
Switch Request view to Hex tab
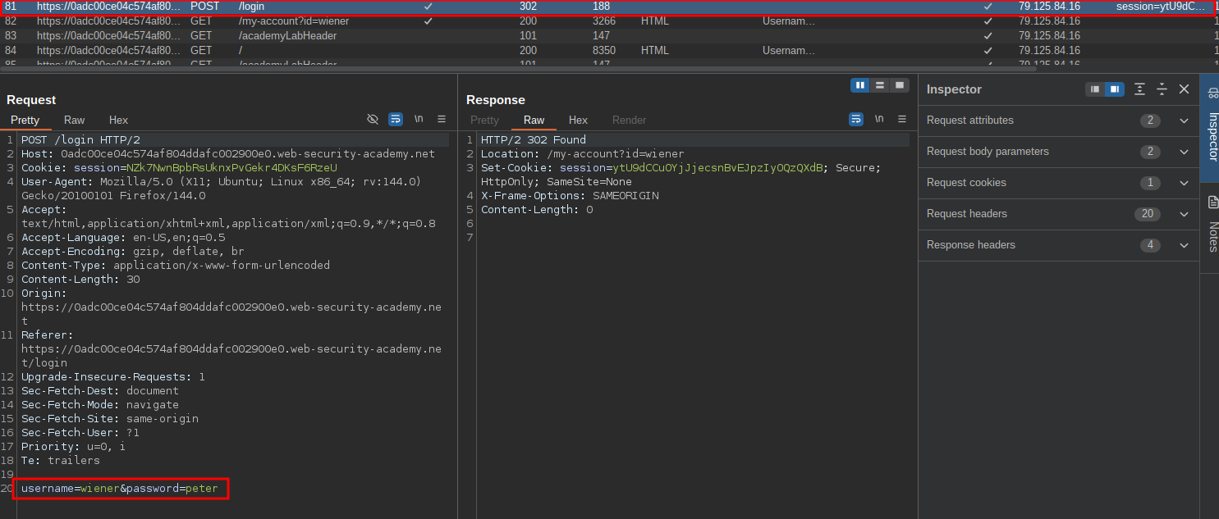(118, 120)
